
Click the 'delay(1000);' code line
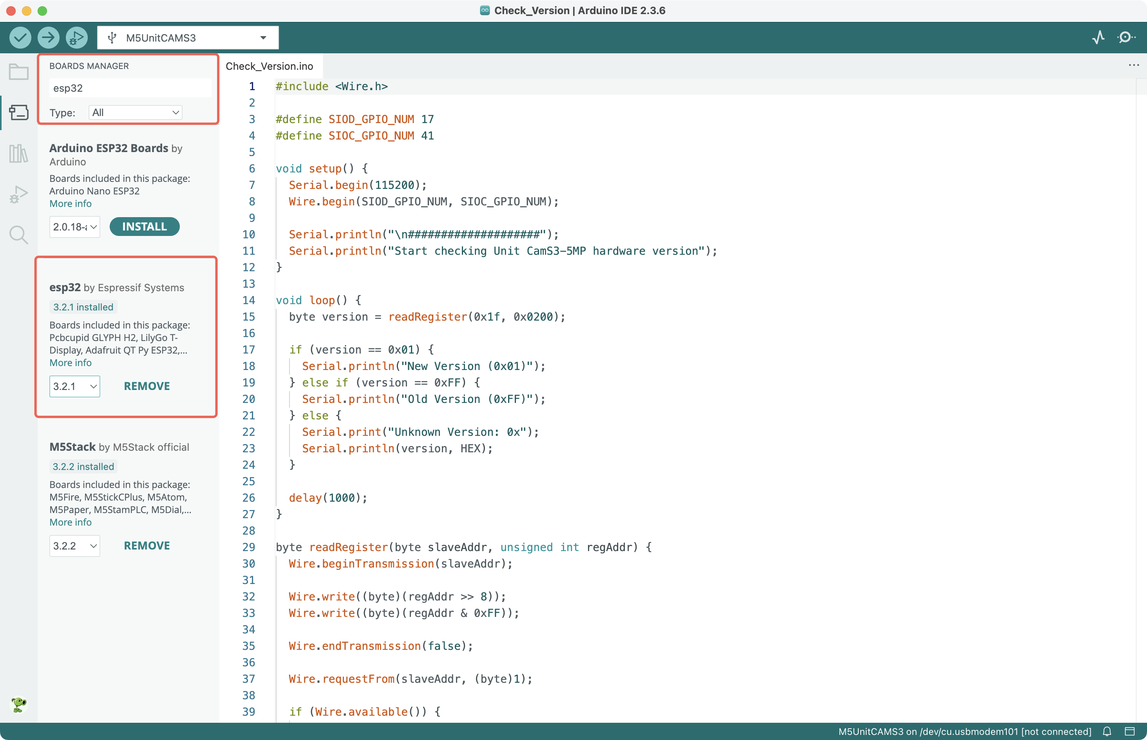(328, 498)
